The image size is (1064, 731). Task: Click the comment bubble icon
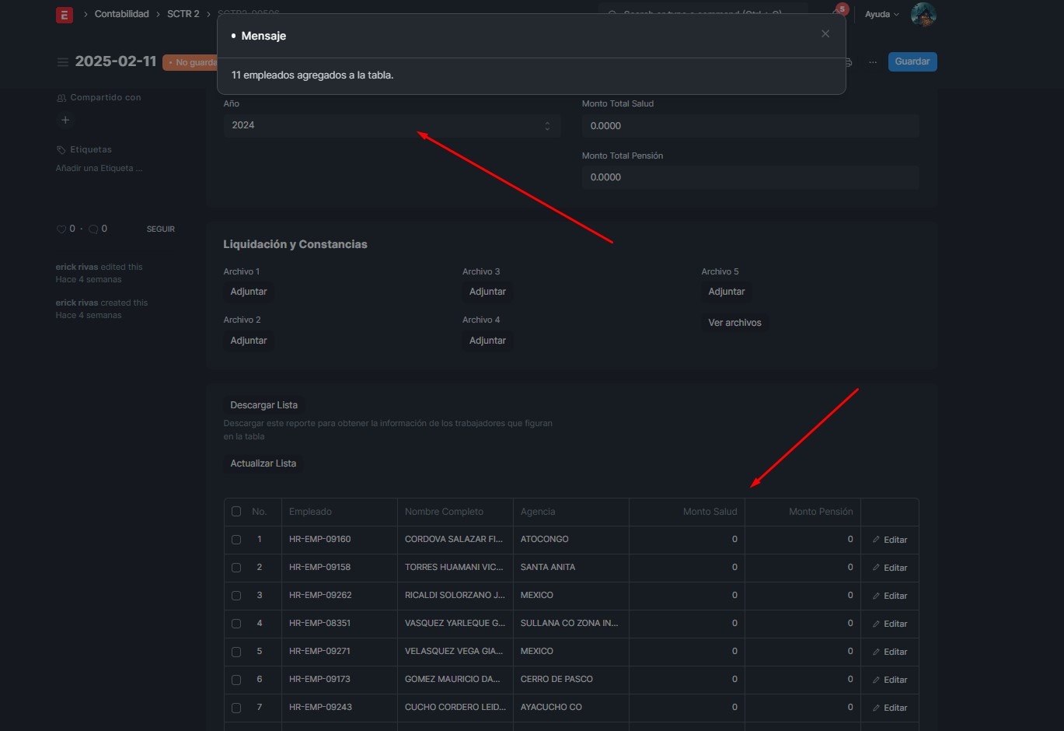93,229
